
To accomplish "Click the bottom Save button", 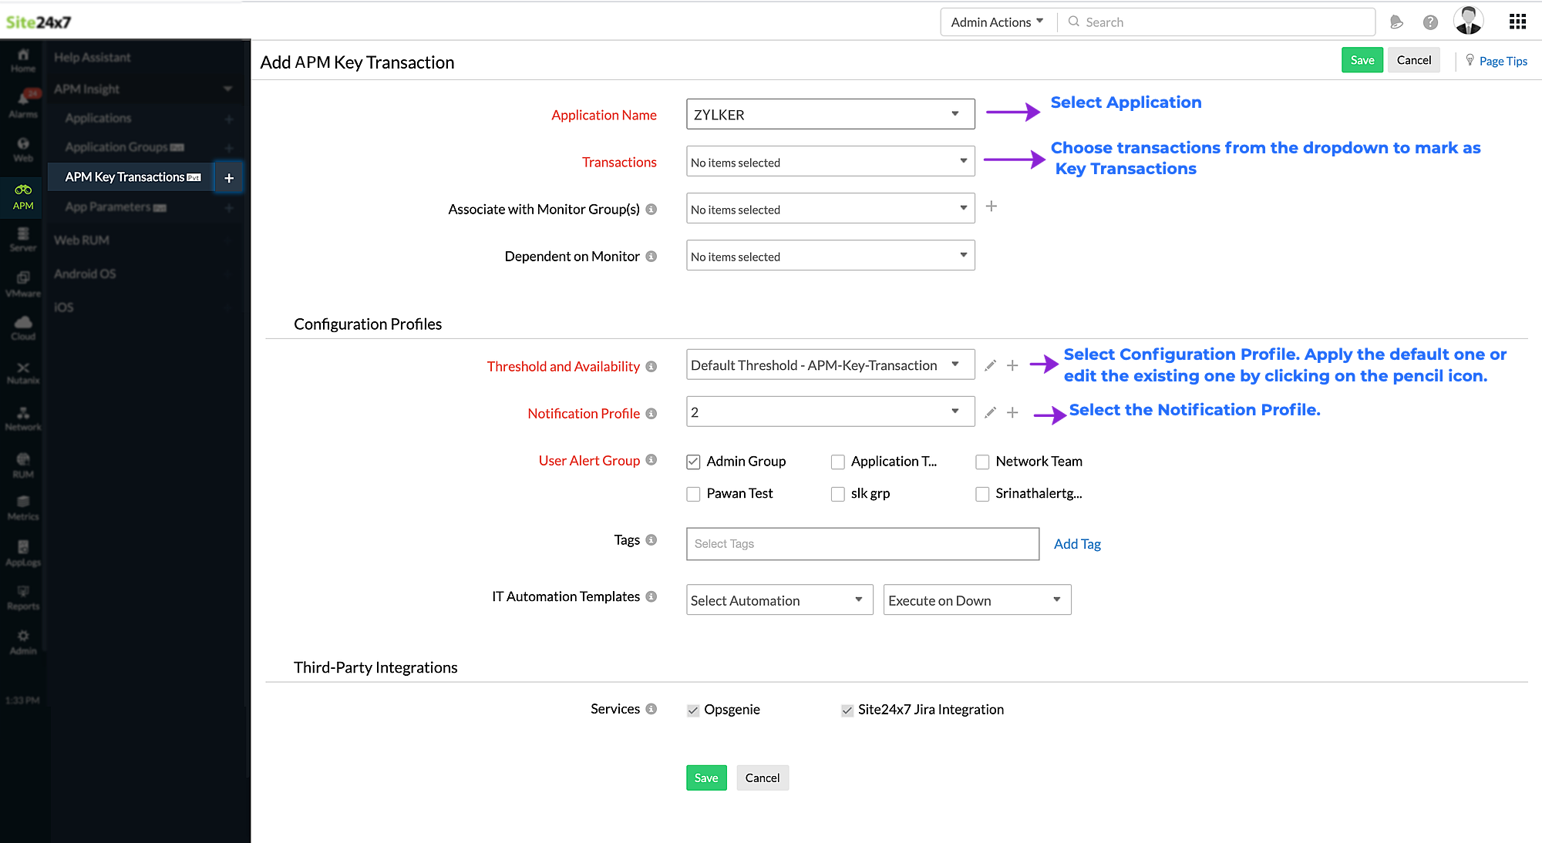I will [x=705, y=778].
